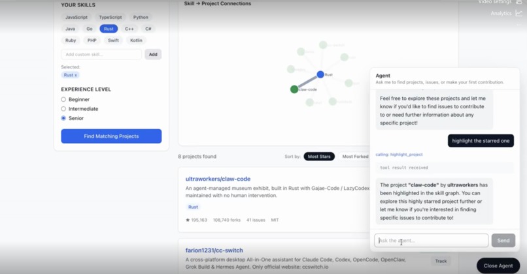Click the 8 projects found text
The width and height of the screenshot is (527, 274).
197,157
